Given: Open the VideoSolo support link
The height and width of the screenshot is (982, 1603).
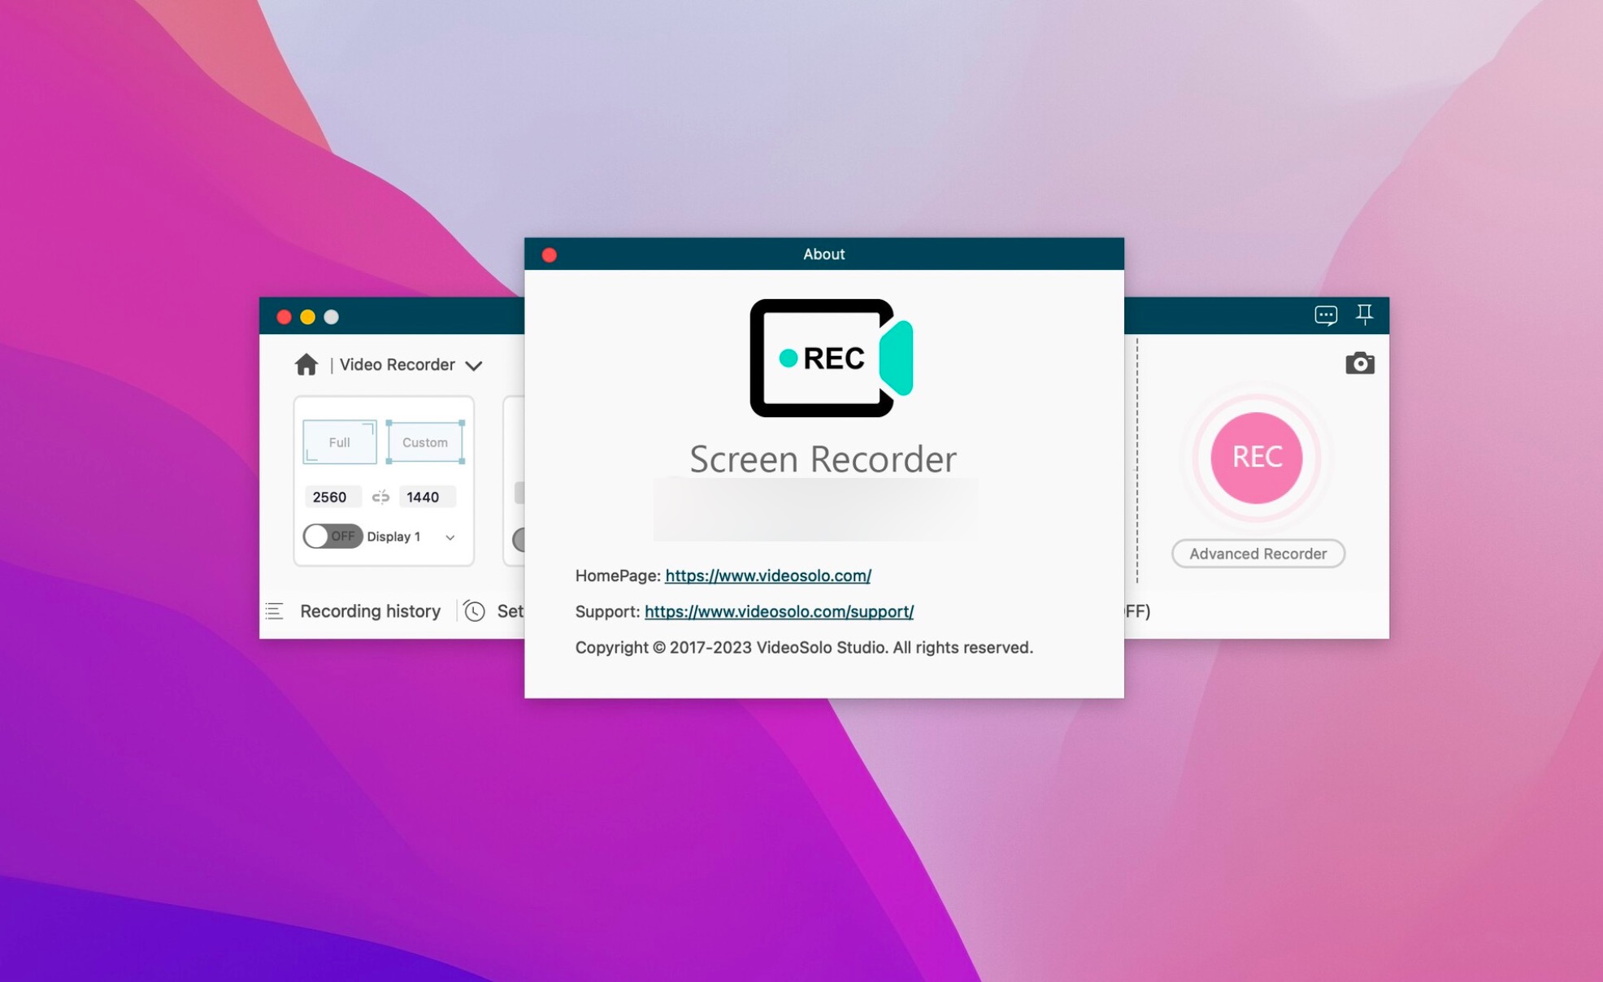Looking at the screenshot, I should (x=779, y=611).
